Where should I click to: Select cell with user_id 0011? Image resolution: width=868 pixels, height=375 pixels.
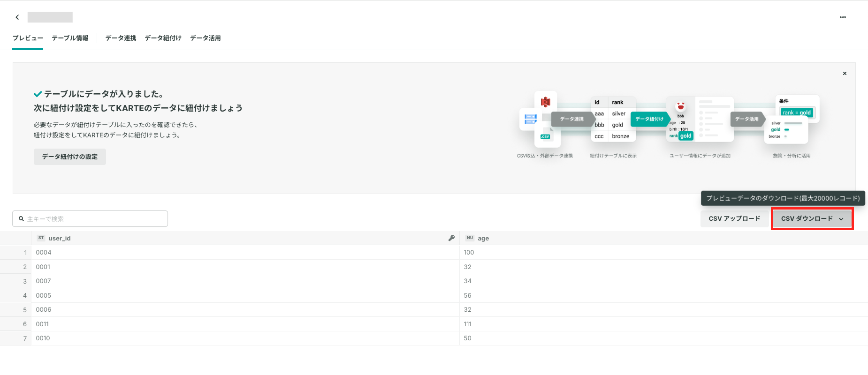245,324
